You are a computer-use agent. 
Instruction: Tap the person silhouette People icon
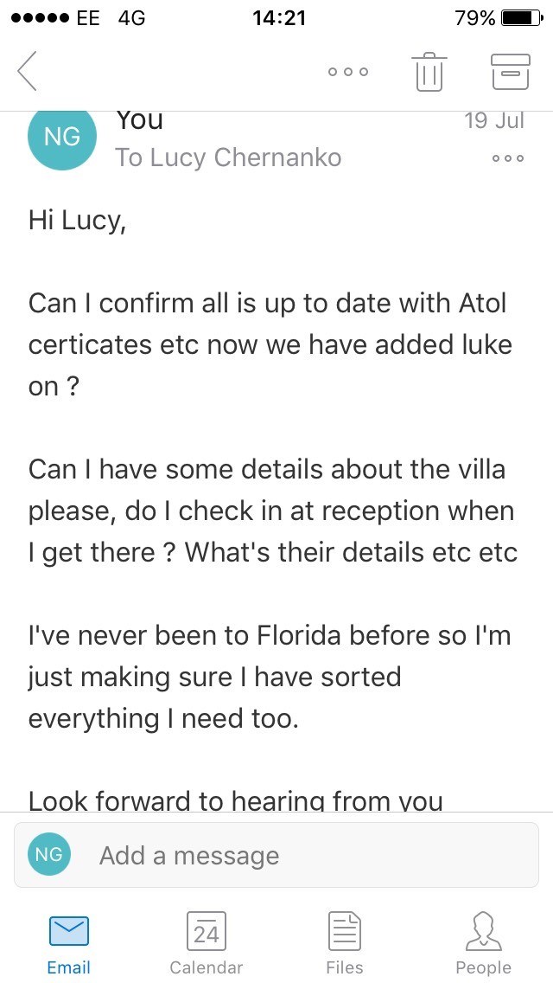483,932
